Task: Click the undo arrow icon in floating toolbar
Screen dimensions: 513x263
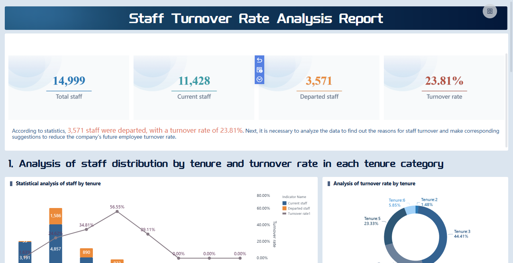Action: (259, 60)
